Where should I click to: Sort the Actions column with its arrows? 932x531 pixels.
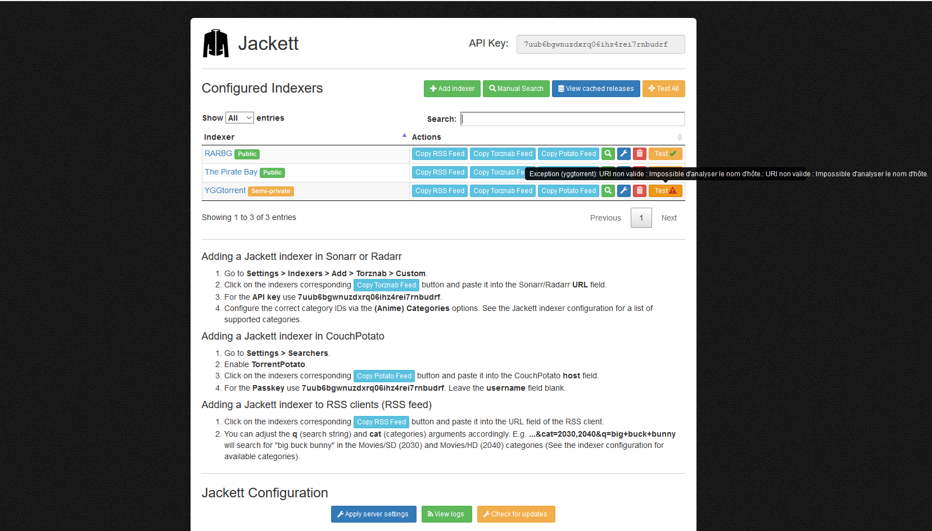click(x=678, y=137)
